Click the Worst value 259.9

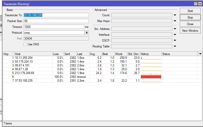coord(123,58)
